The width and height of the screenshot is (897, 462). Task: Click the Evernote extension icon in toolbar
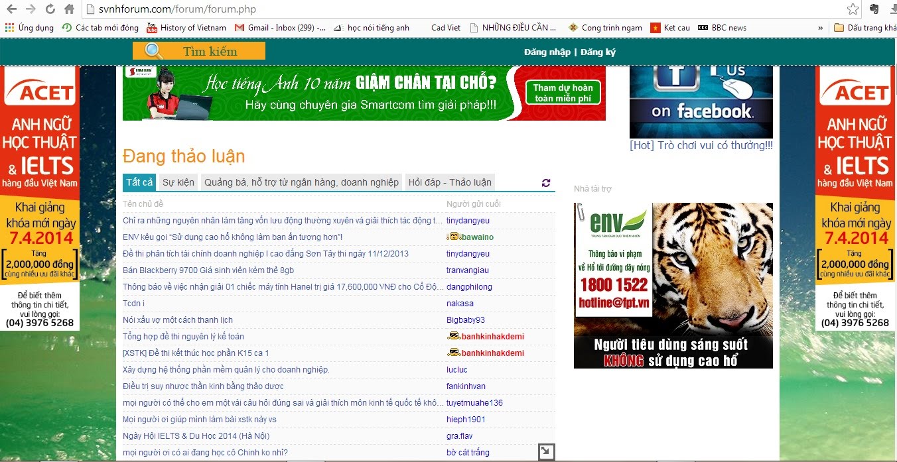click(x=874, y=9)
